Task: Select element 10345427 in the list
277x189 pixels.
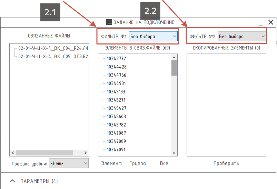Action: (x=116, y=108)
